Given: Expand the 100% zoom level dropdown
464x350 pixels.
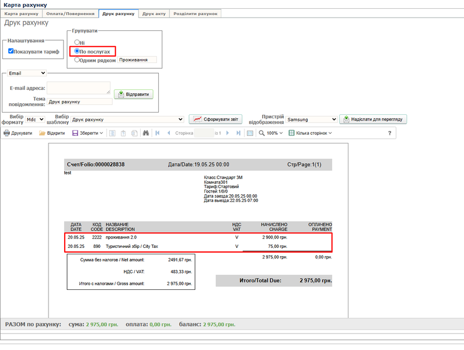Looking at the screenshot, I should (x=273, y=133).
